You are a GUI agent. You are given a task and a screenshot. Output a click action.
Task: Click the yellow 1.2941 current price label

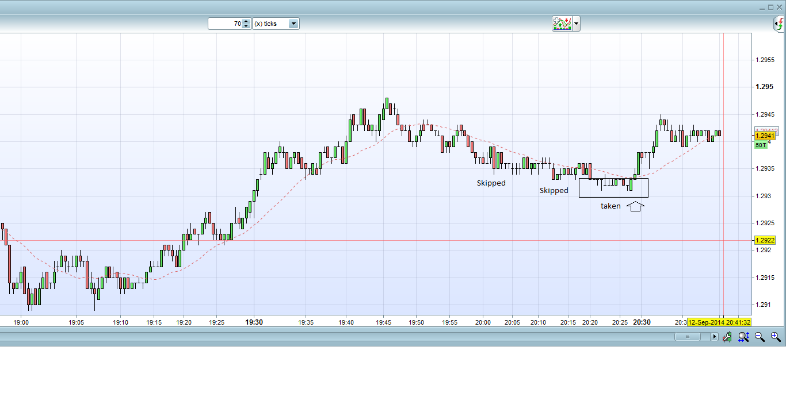(764, 136)
